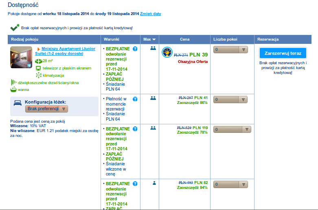Click the crossed-out PLN 529 price
The height and width of the screenshot is (210, 318).
[x=184, y=128]
